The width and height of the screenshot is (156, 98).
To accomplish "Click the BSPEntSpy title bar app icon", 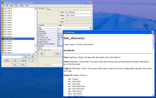I will tap(3, 3).
